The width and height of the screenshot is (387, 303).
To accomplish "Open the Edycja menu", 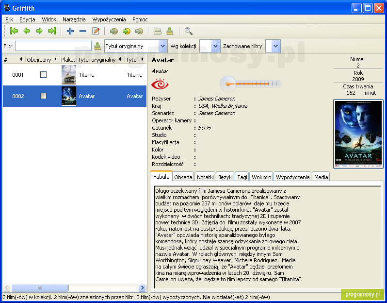I will coord(27,19).
